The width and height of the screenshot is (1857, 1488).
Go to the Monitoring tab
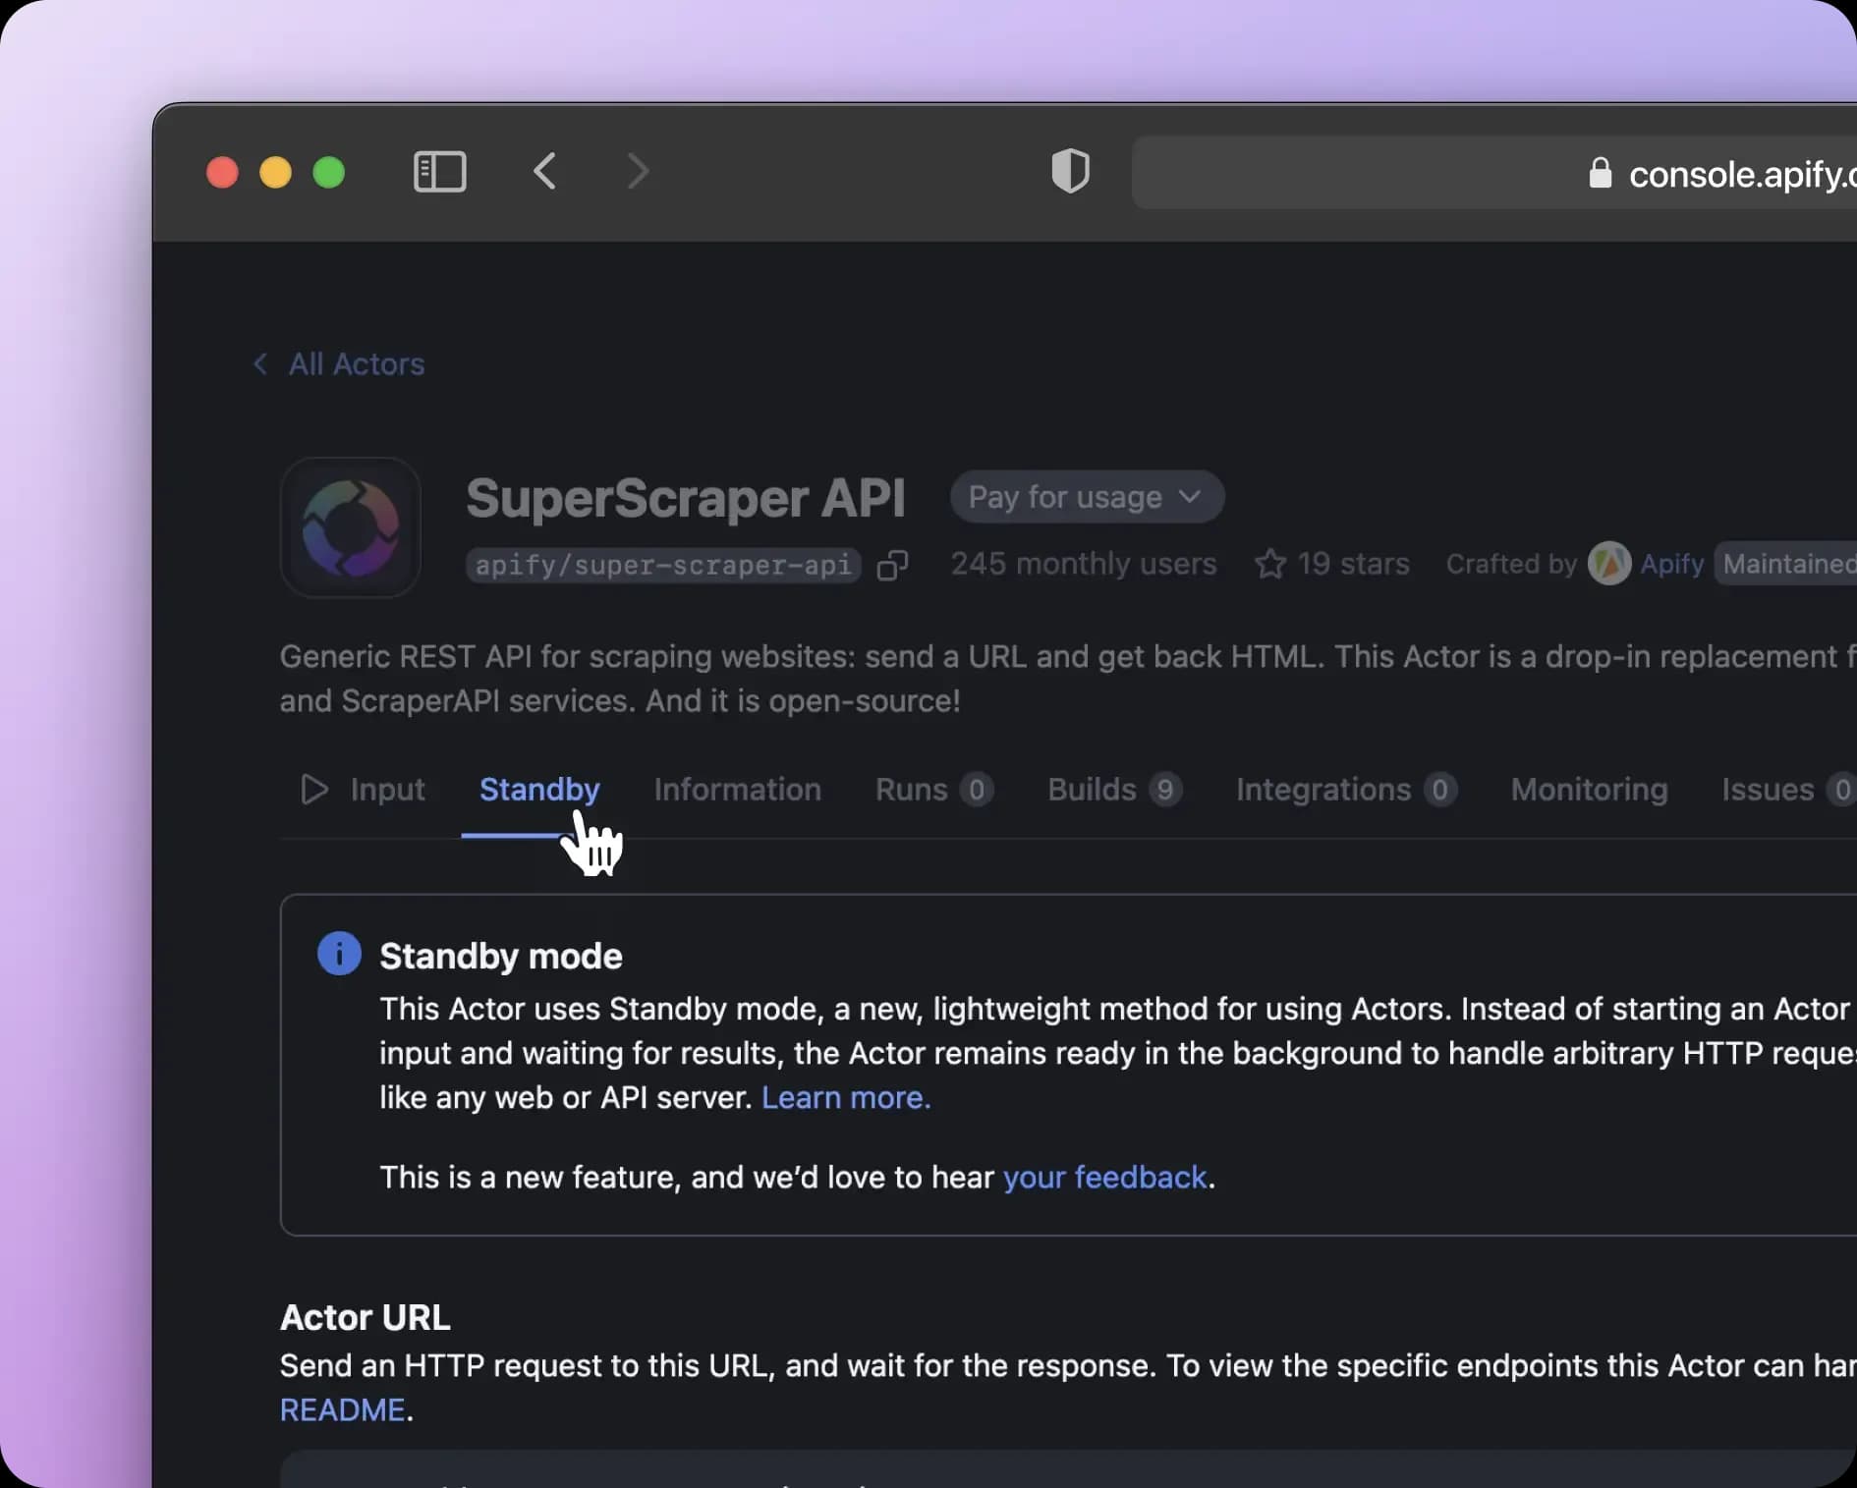[x=1589, y=790]
